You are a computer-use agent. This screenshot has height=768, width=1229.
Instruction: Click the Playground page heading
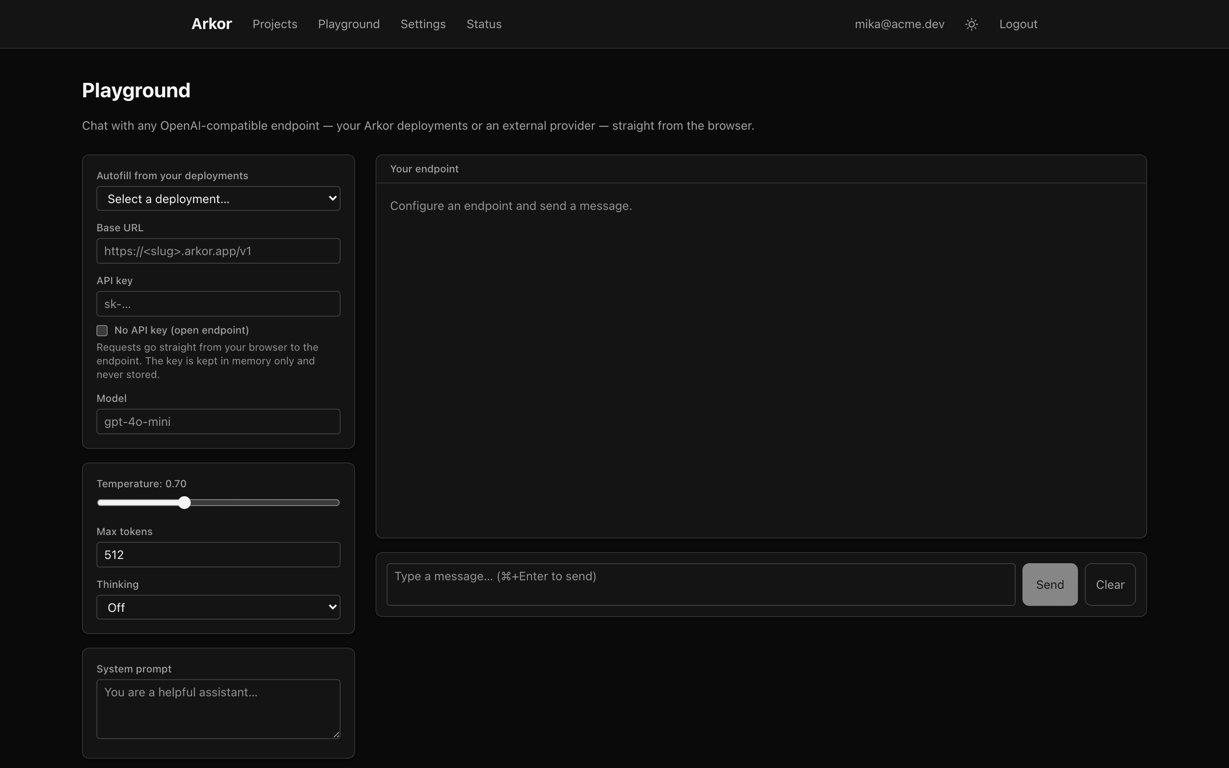pyautogui.click(x=136, y=90)
